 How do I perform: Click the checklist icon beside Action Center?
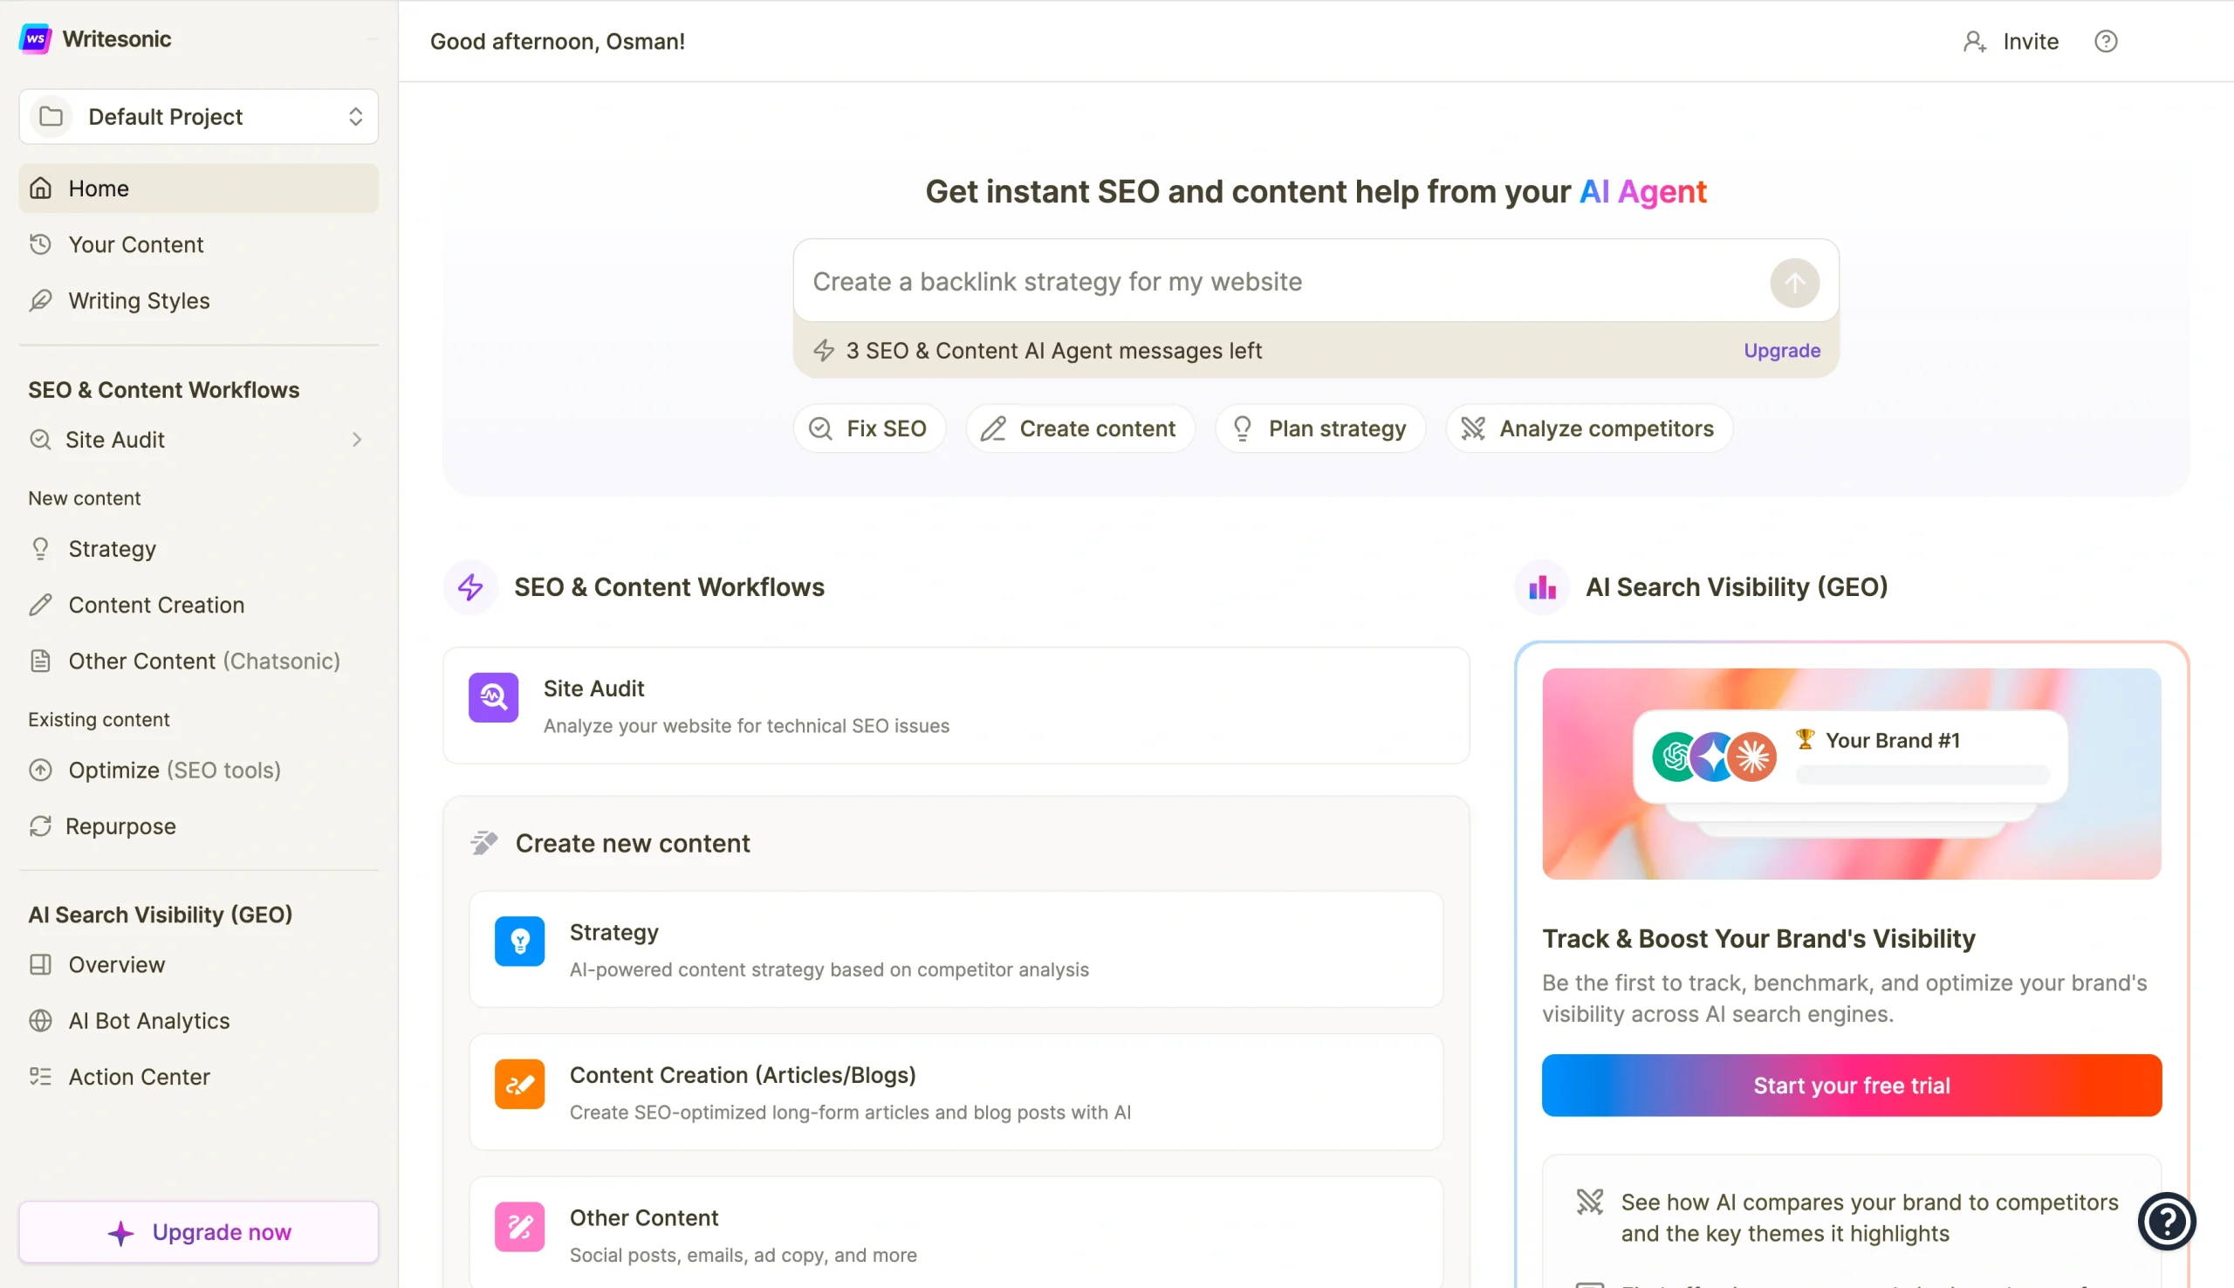[x=41, y=1077]
